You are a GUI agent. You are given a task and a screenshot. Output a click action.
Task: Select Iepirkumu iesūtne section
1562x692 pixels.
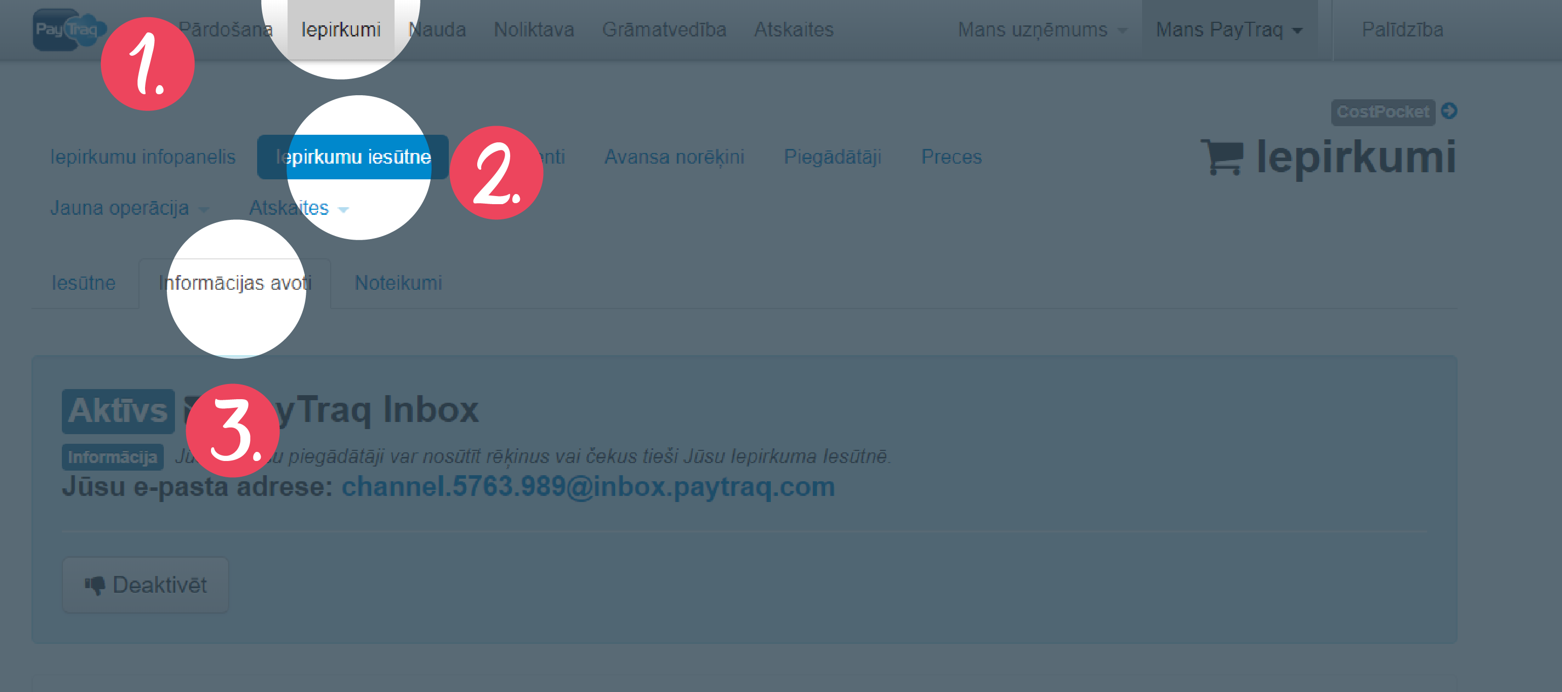[x=353, y=157]
